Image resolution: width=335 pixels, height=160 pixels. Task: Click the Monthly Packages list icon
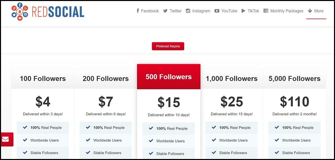tap(266, 11)
